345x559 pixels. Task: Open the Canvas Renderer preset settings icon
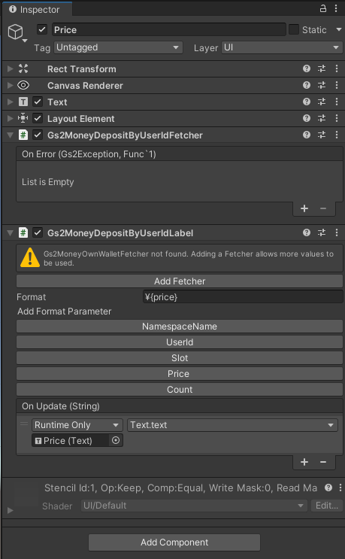(x=322, y=85)
